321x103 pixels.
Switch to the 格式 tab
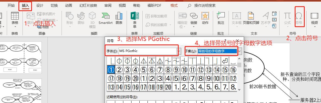click(x=174, y=6)
